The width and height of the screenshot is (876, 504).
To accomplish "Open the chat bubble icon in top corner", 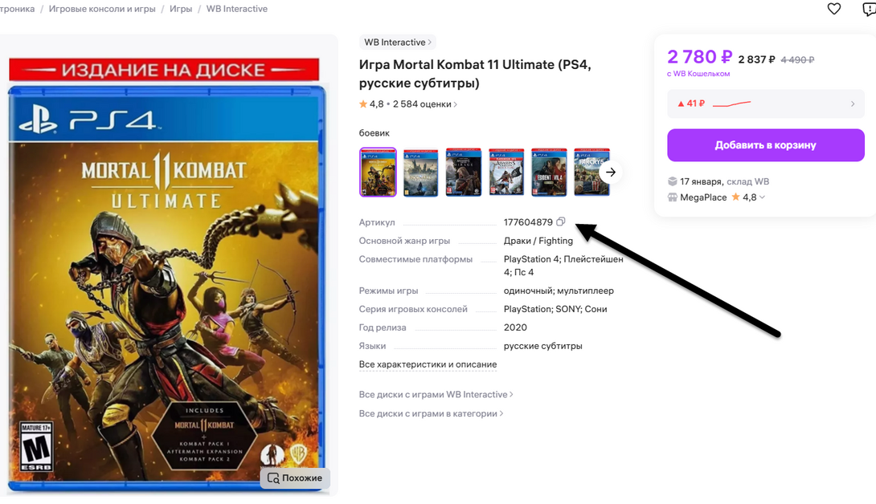I will (x=870, y=9).
